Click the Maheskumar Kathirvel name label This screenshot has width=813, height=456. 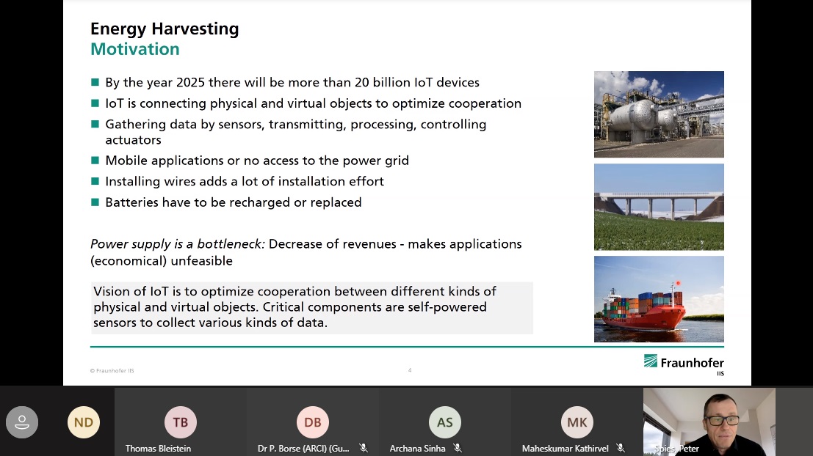(x=565, y=448)
